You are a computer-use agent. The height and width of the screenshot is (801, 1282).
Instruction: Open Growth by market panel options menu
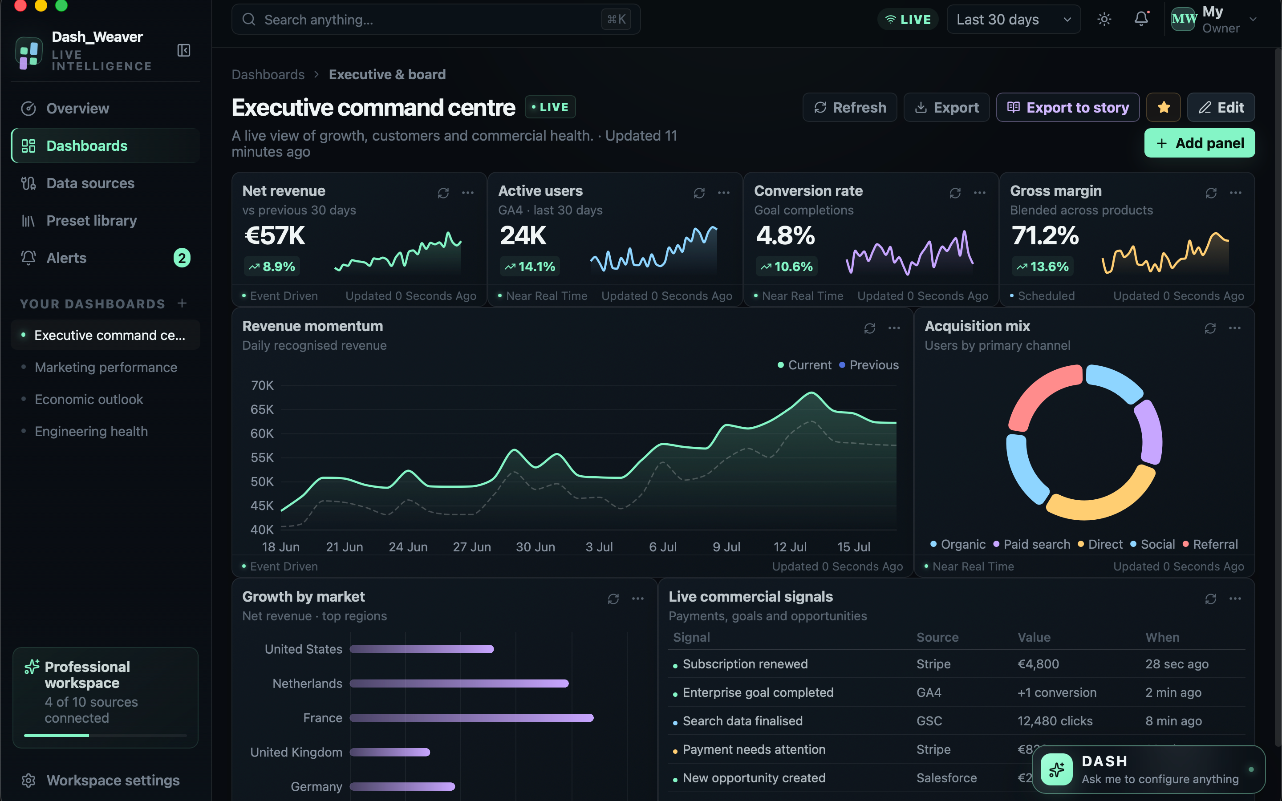coord(638,599)
